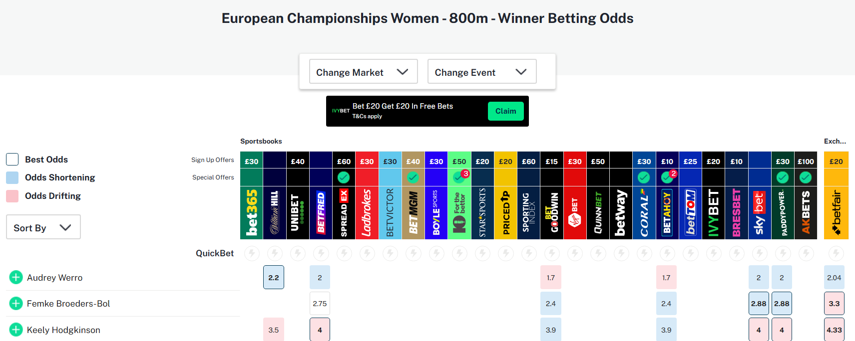855x341 pixels.
Task: Click the bet365 sportsbook logo
Action: click(x=252, y=213)
